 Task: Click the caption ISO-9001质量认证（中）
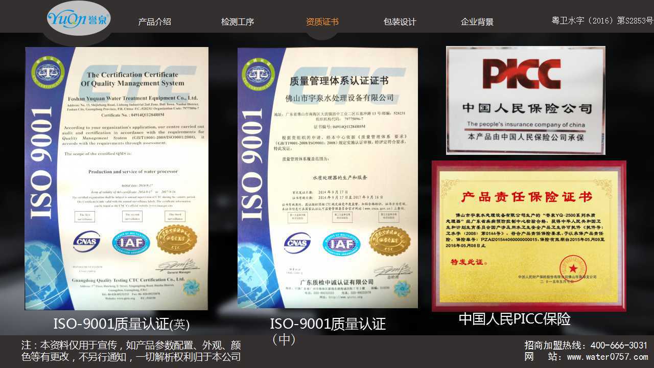pyautogui.click(x=328, y=331)
